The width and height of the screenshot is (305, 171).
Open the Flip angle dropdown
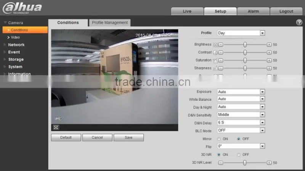coord(241,146)
